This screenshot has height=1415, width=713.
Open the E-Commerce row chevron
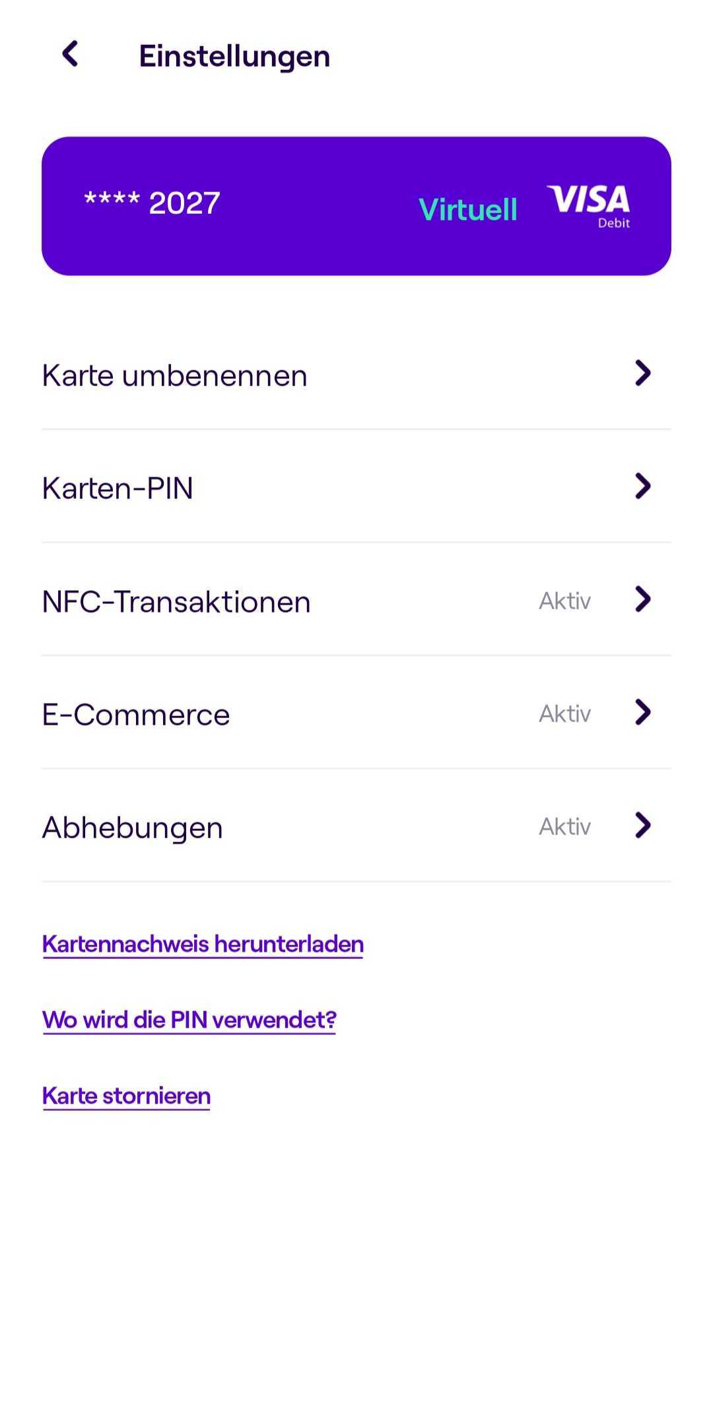click(x=643, y=712)
